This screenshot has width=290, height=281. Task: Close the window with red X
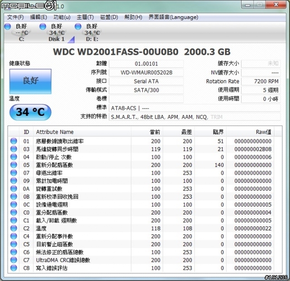pos(276,5)
